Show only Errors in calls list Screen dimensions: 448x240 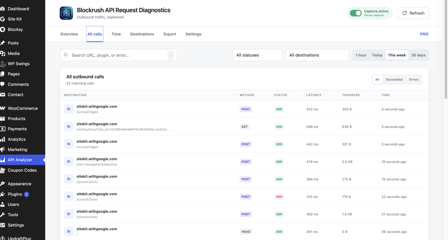(x=414, y=80)
